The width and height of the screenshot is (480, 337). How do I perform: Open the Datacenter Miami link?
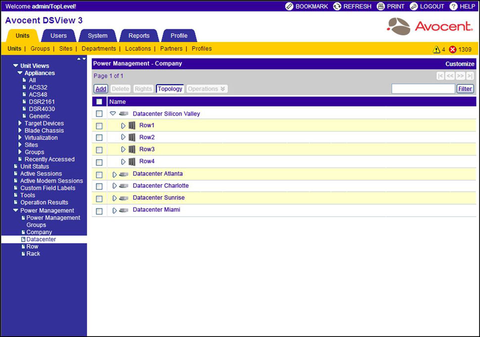coord(156,210)
